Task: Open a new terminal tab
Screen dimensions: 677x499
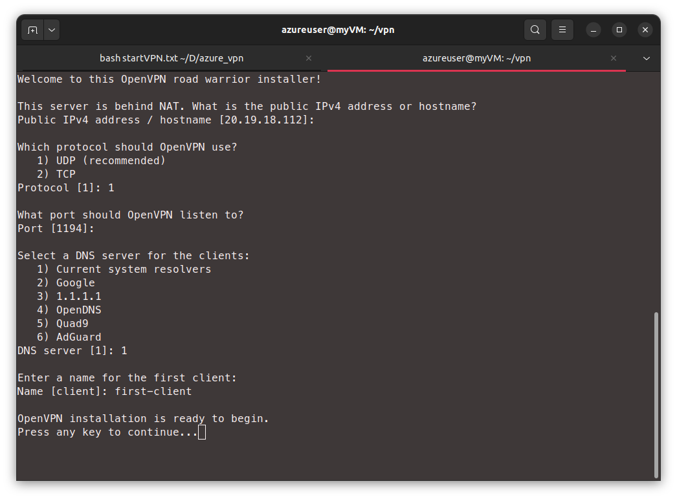Action: click(32, 30)
